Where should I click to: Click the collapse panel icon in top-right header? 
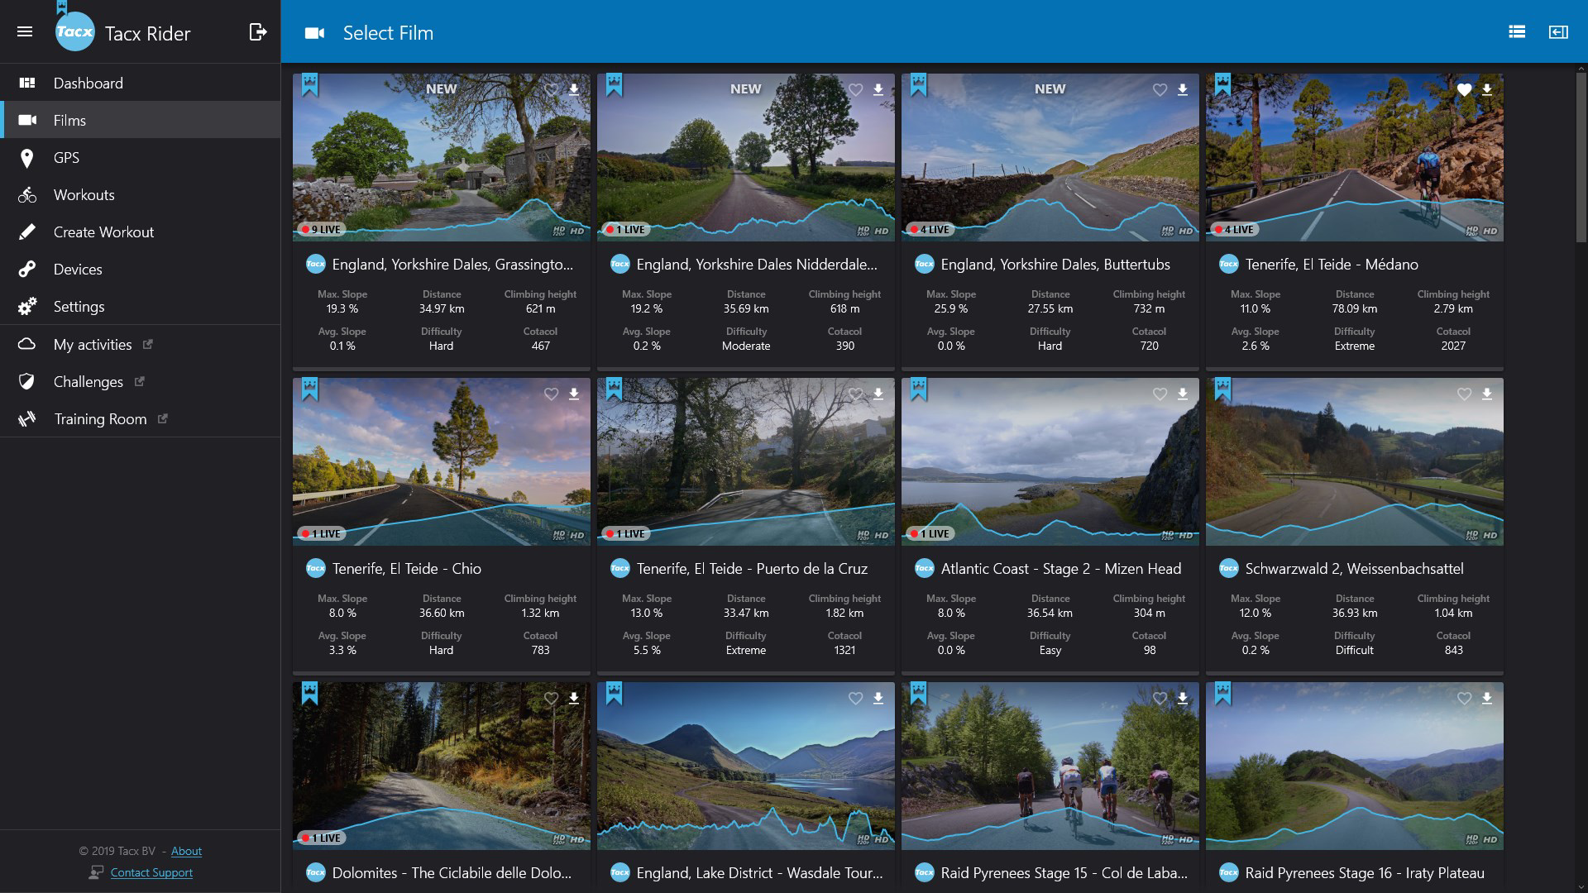[x=1558, y=31]
